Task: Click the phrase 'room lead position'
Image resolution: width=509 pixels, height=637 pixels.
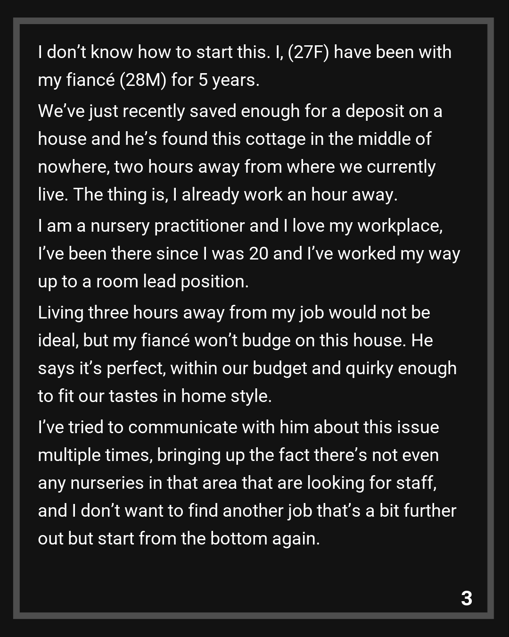Action: point(172,281)
